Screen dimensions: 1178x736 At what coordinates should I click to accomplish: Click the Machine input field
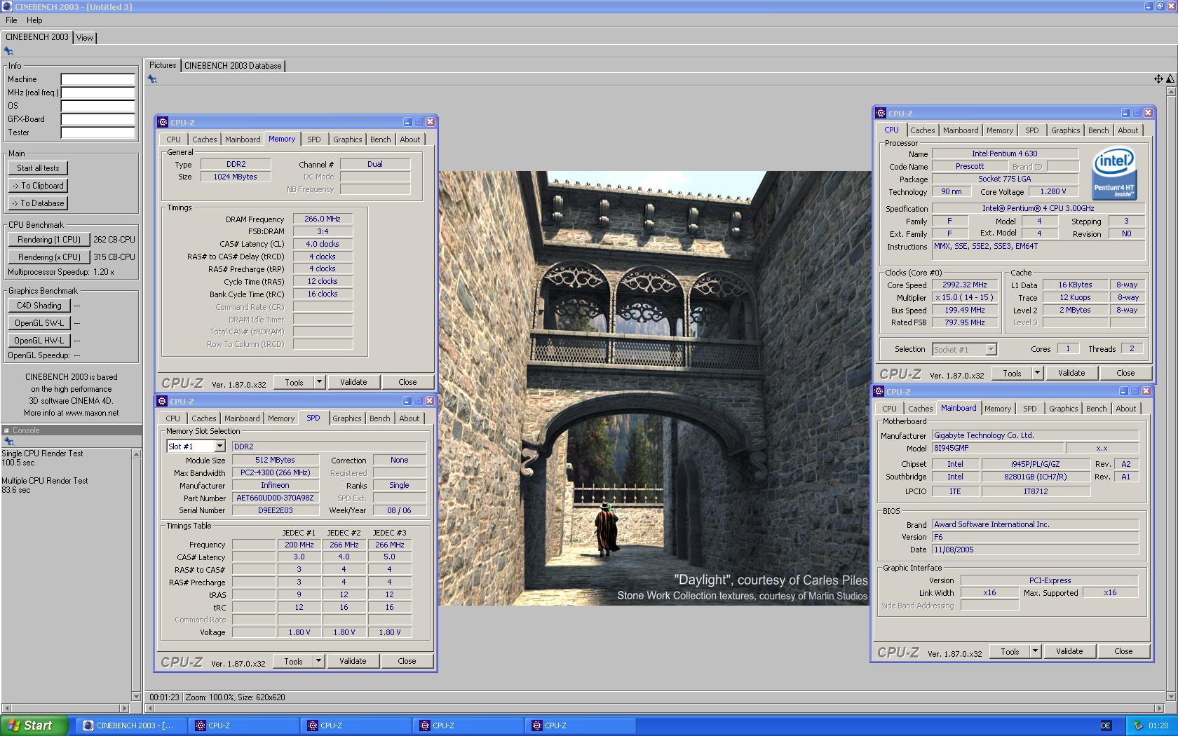(x=97, y=79)
